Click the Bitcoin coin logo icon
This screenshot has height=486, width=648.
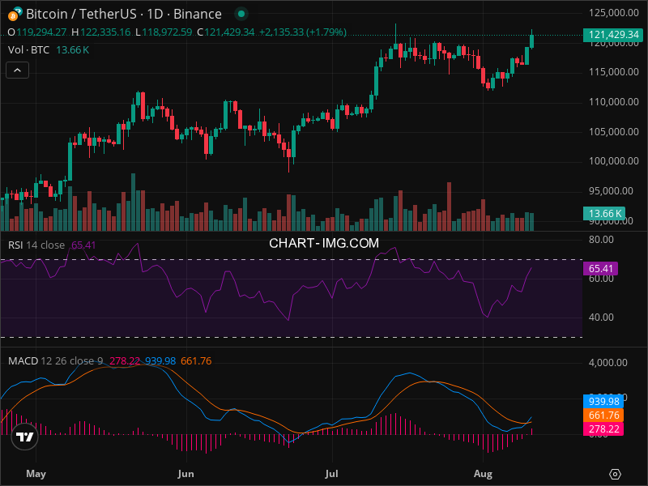15,14
